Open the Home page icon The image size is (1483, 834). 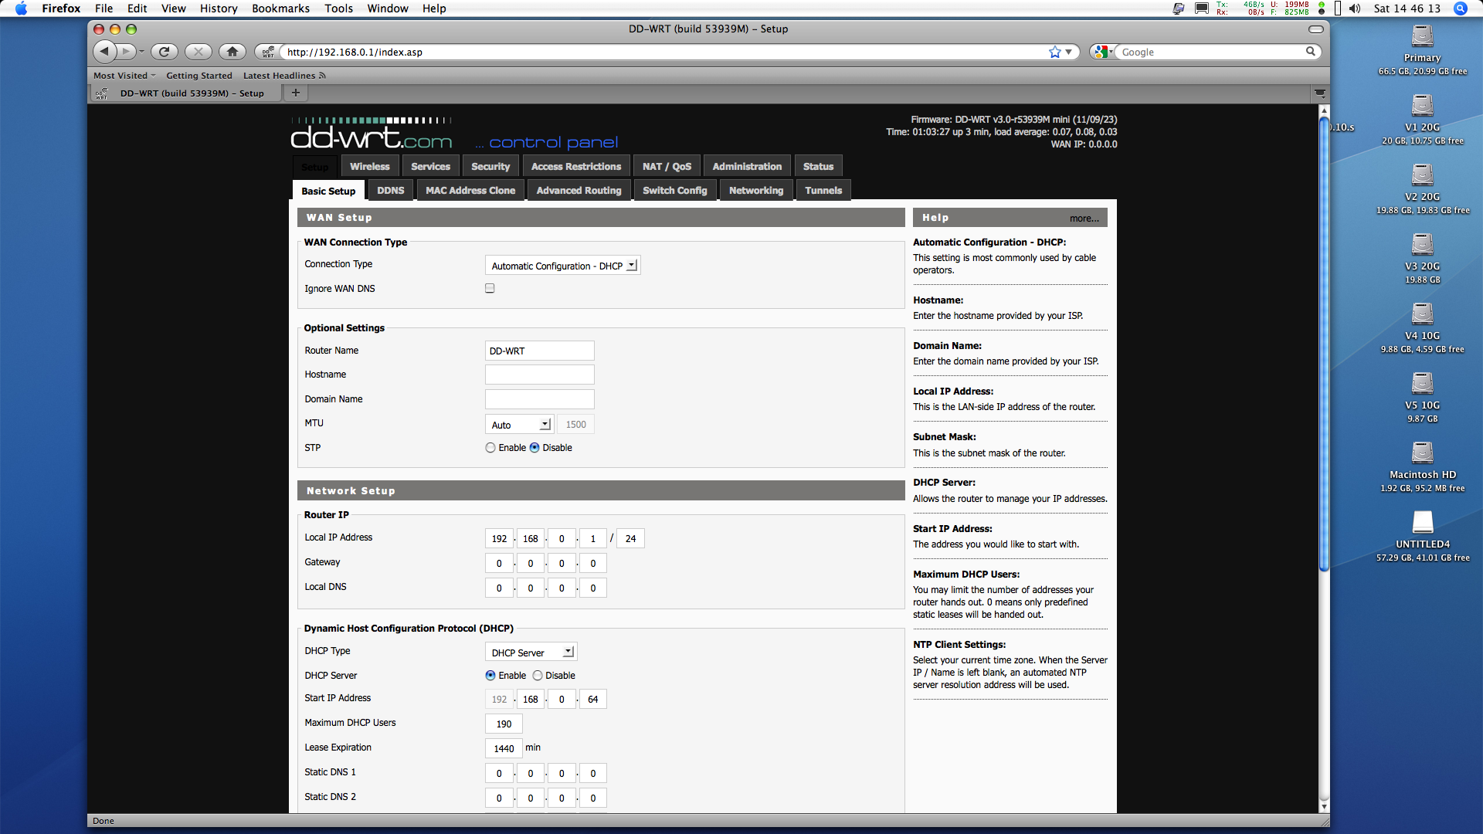click(232, 52)
